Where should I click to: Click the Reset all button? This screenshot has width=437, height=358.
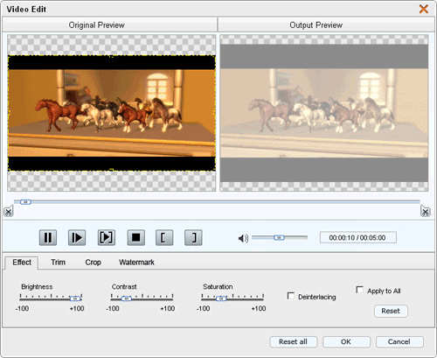[293, 341]
